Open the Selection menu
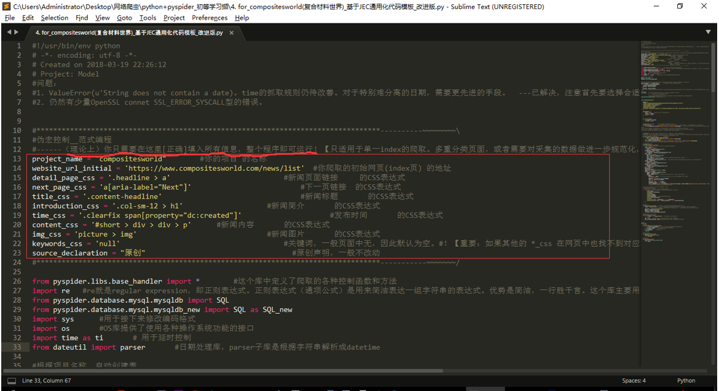 pos(55,18)
